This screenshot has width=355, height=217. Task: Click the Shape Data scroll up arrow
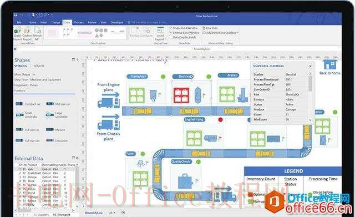click(311, 74)
